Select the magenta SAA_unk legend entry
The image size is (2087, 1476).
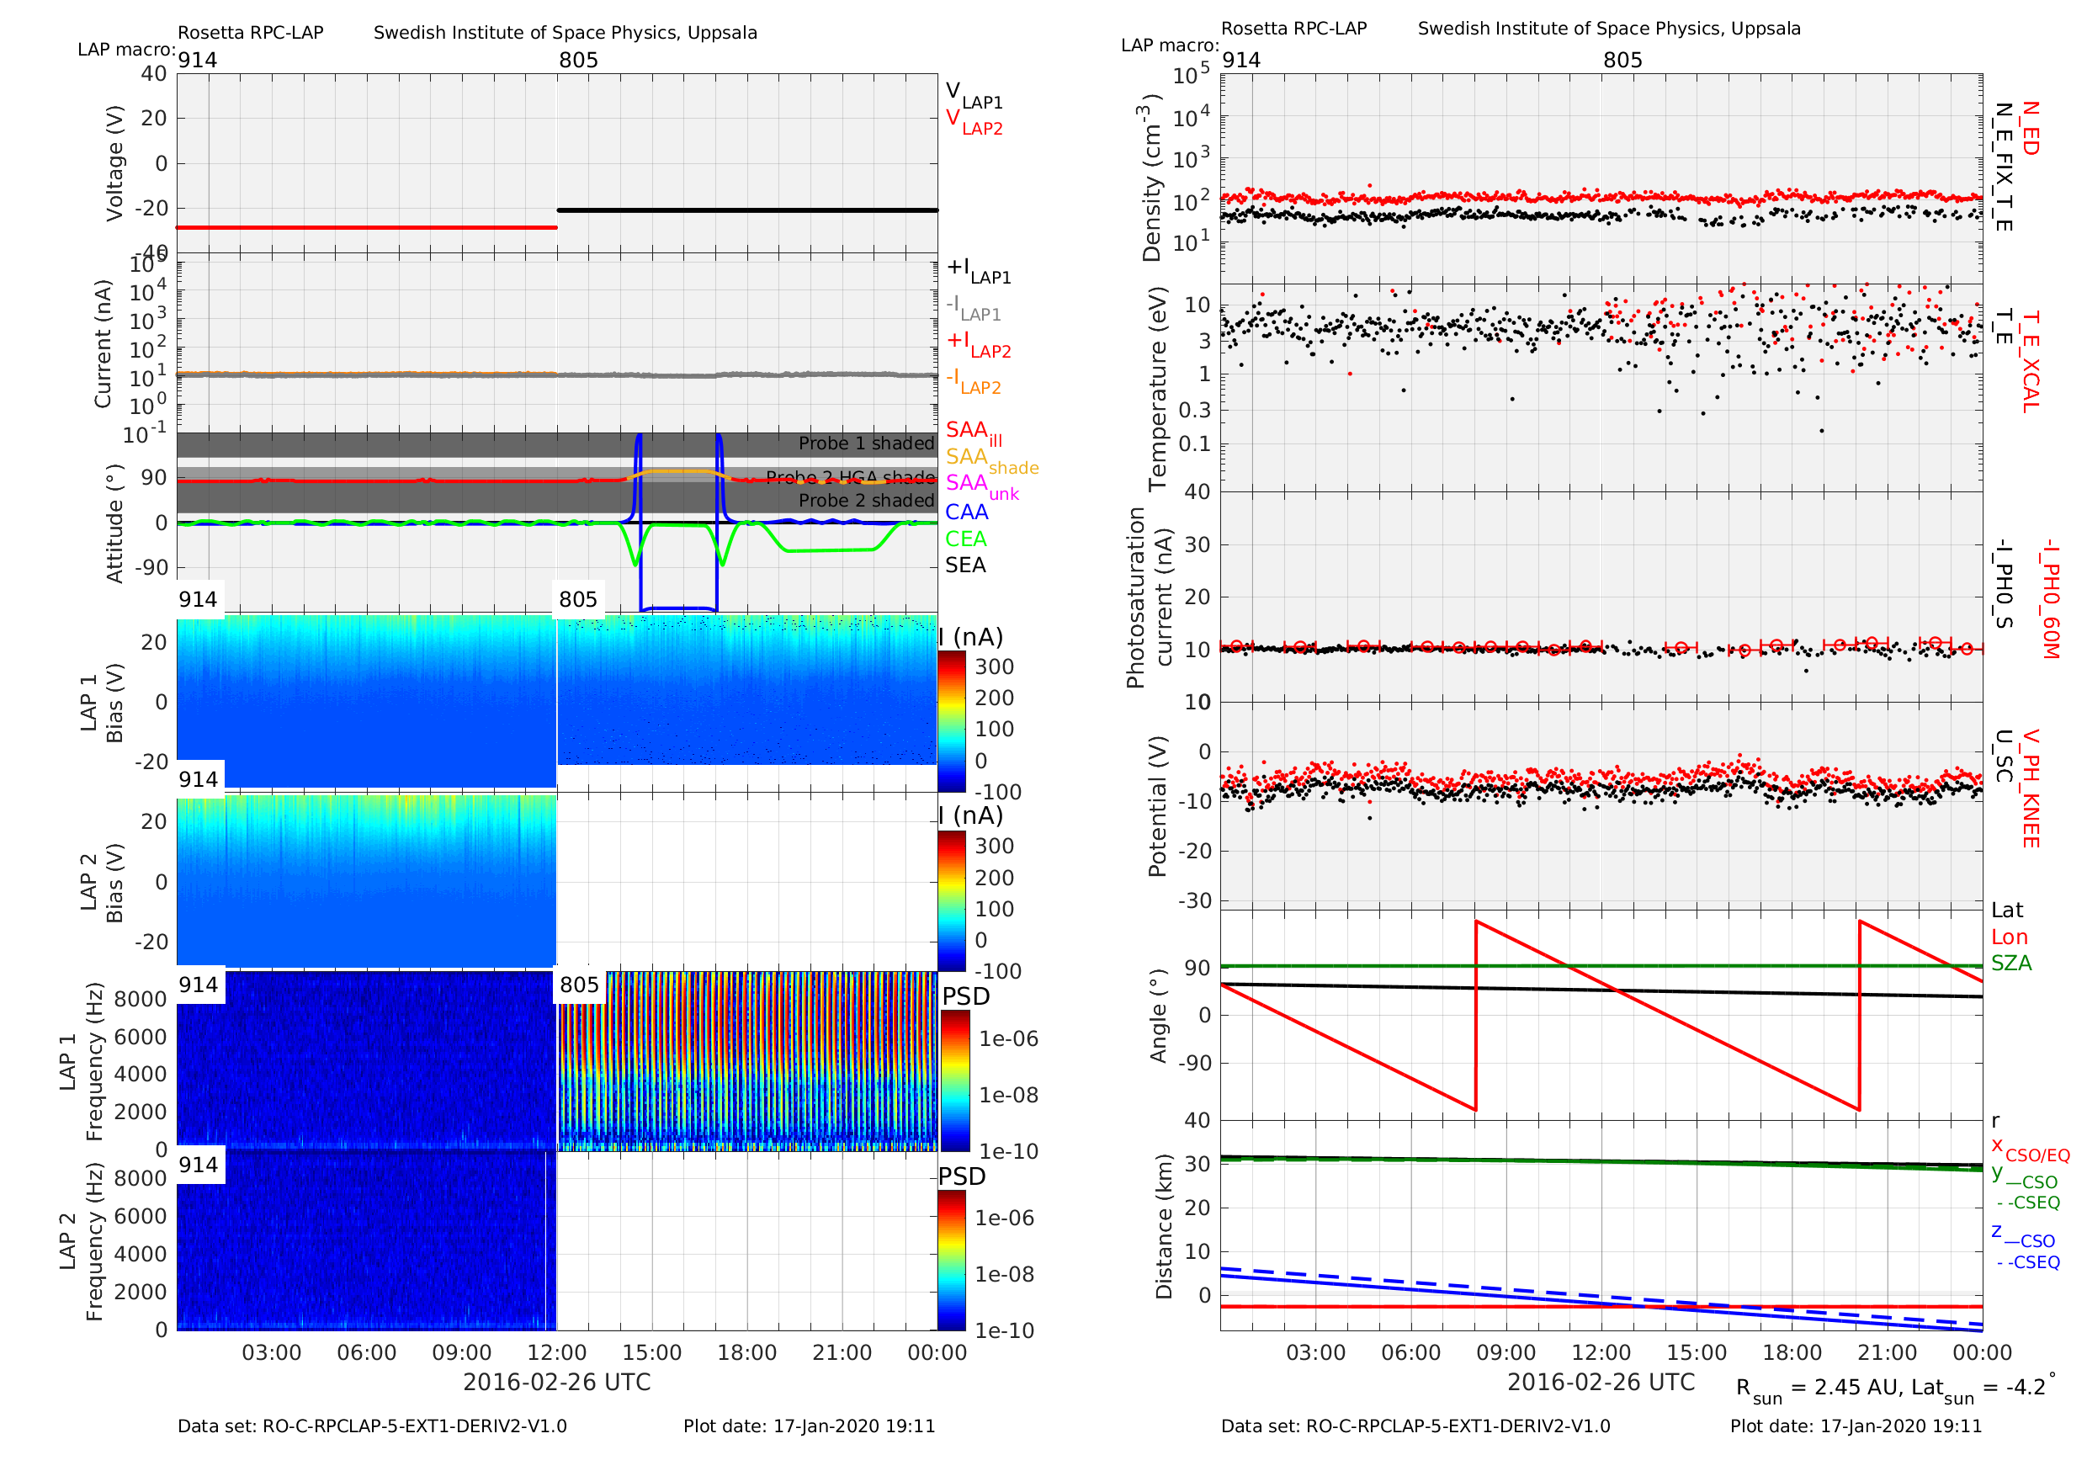(x=983, y=486)
